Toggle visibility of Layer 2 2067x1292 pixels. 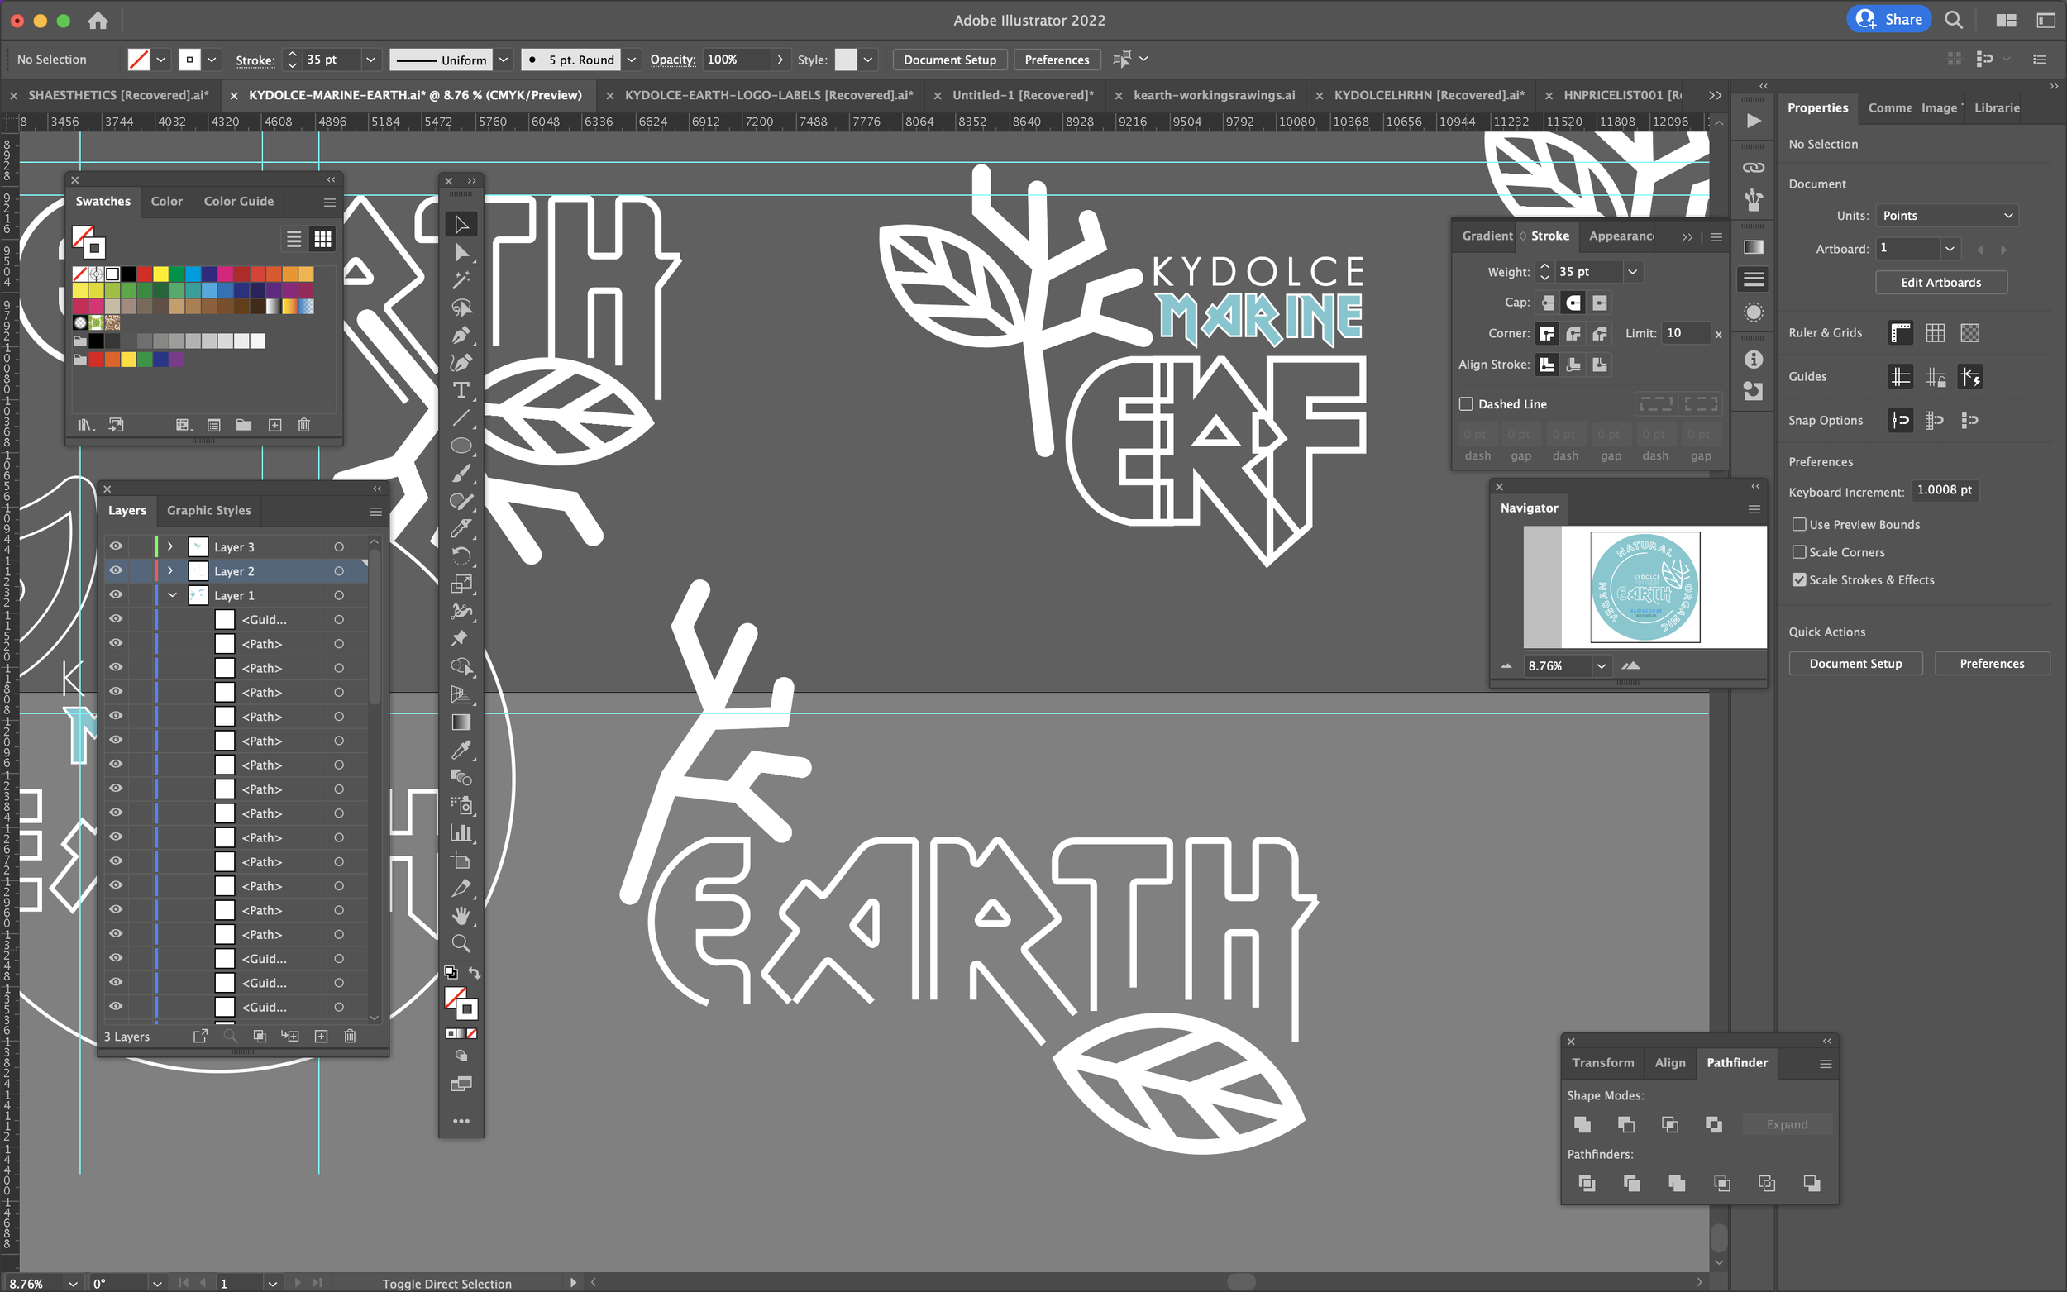click(x=116, y=570)
